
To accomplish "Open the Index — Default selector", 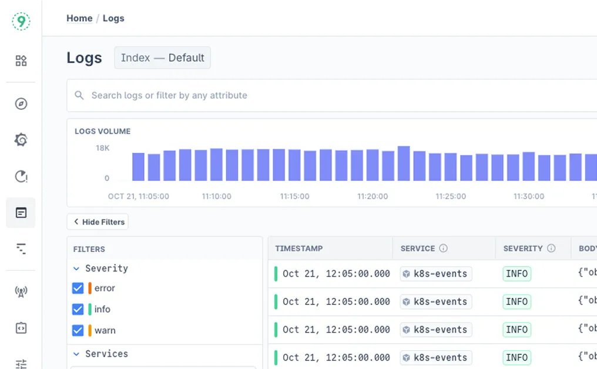I will tap(162, 58).
